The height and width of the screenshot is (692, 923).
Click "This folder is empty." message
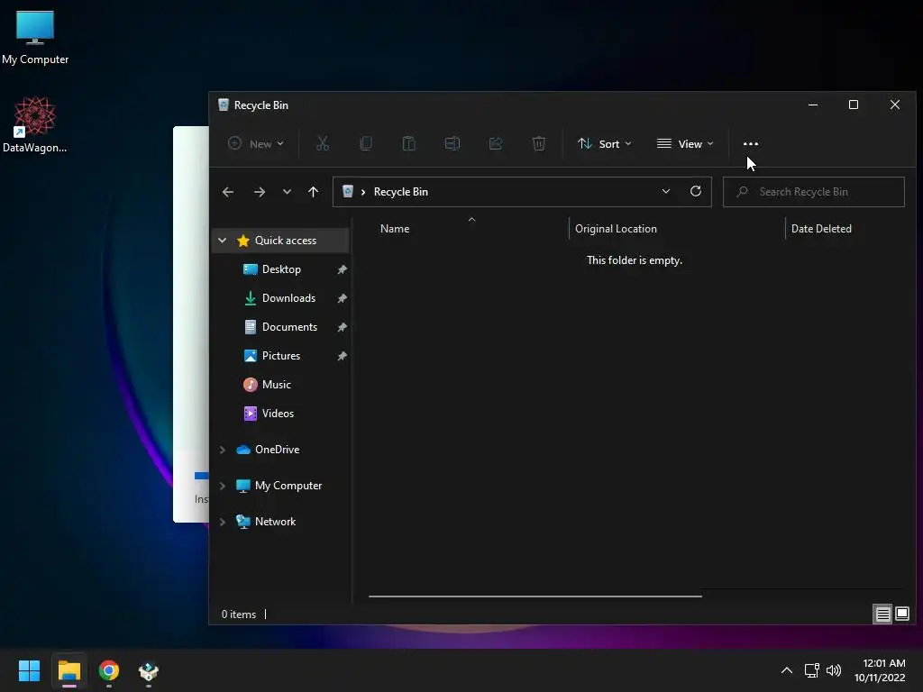pyautogui.click(x=635, y=260)
